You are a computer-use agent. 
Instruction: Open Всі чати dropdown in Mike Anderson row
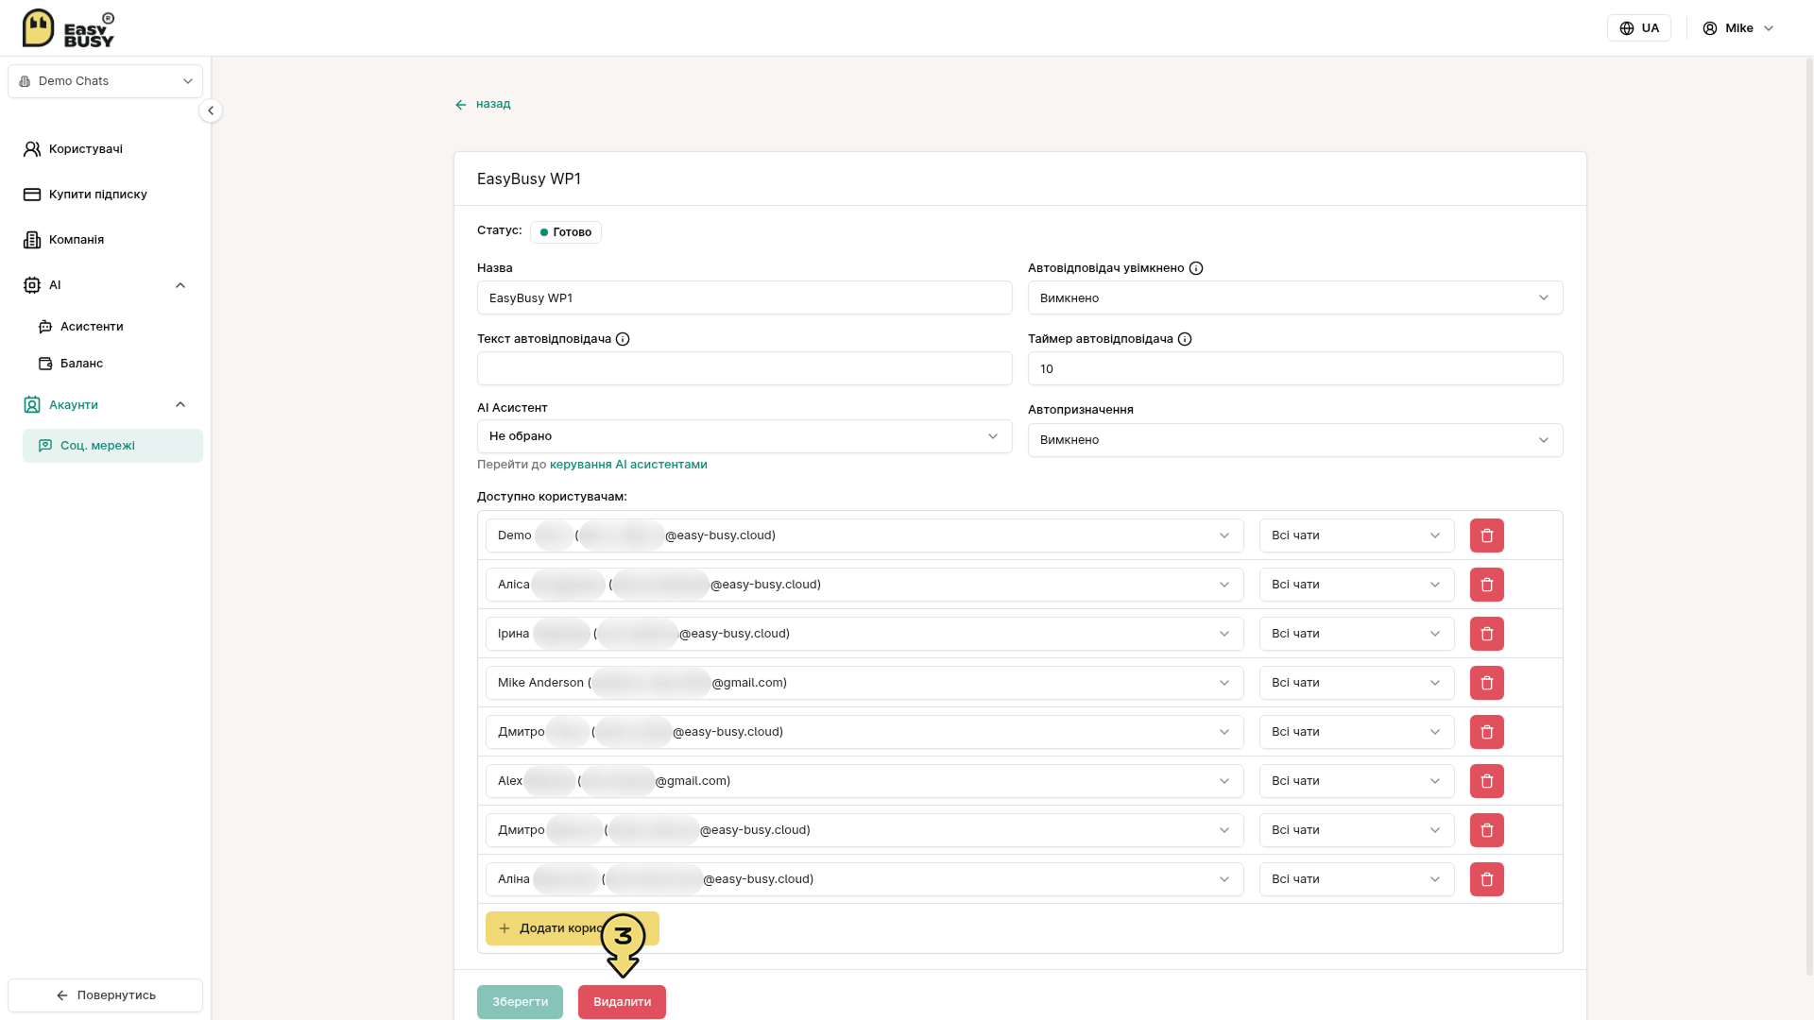pyautogui.click(x=1357, y=683)
